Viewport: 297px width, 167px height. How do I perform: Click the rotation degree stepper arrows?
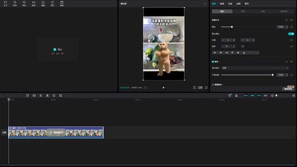pos(234,46)
